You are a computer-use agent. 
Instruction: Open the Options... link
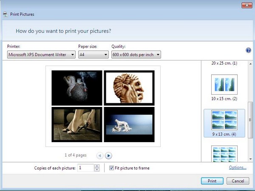tap(238, 168)
